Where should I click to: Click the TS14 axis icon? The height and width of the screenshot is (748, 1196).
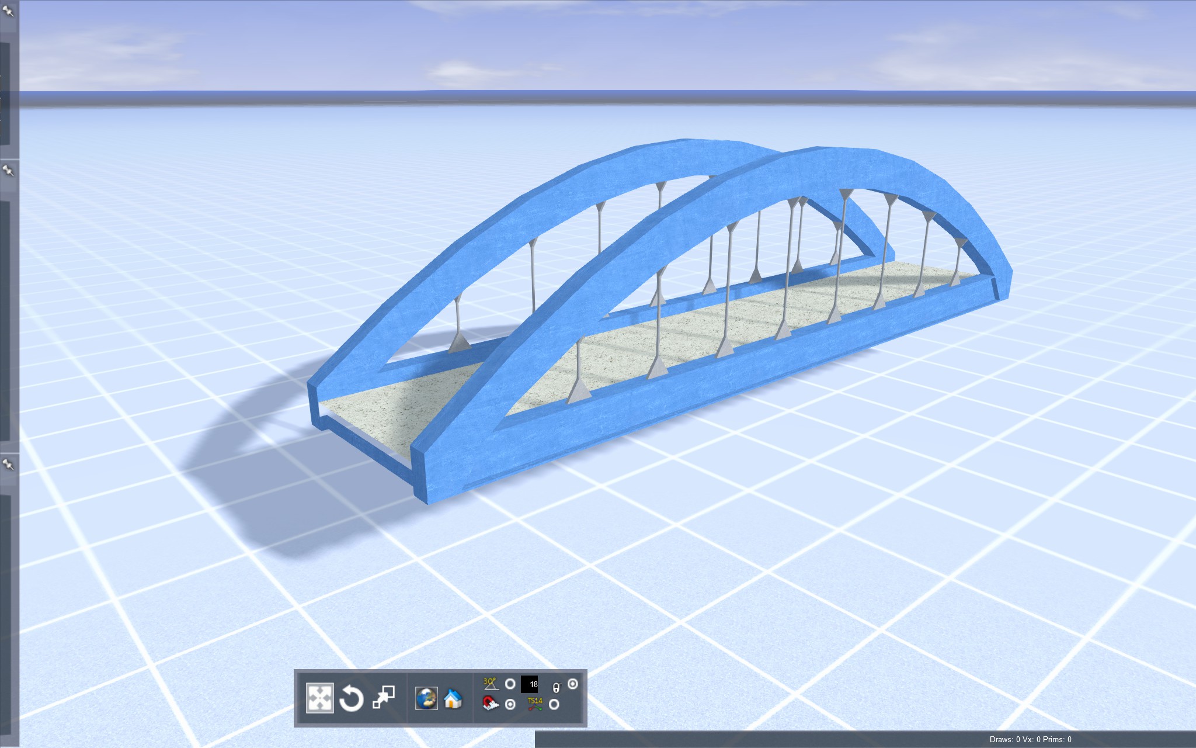[x=535, y=704]
